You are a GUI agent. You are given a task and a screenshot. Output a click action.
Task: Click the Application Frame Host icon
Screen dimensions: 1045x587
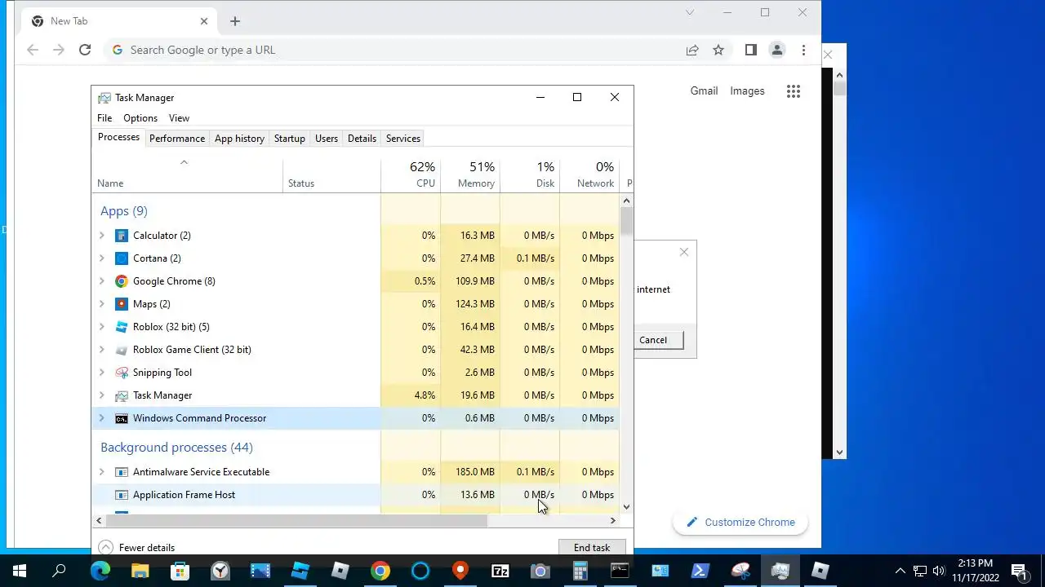click(x=122, y=495)
